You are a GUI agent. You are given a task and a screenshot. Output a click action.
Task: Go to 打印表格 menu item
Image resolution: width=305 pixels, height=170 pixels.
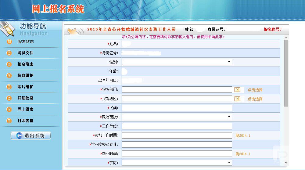click(x=25, y=121)
